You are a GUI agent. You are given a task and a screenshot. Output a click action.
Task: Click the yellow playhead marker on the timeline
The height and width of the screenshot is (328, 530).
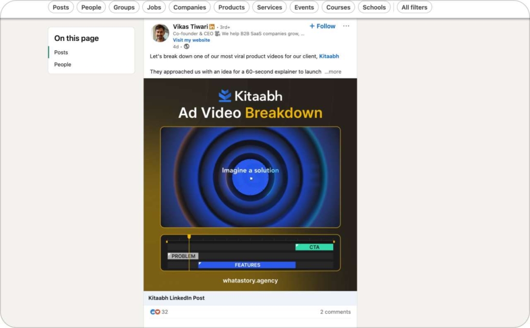click(189, 237)
